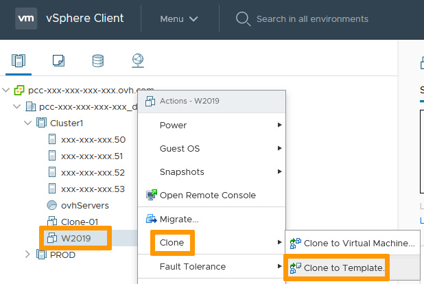Click the search magnifier icon
The image size is (424, 284).
243,19
